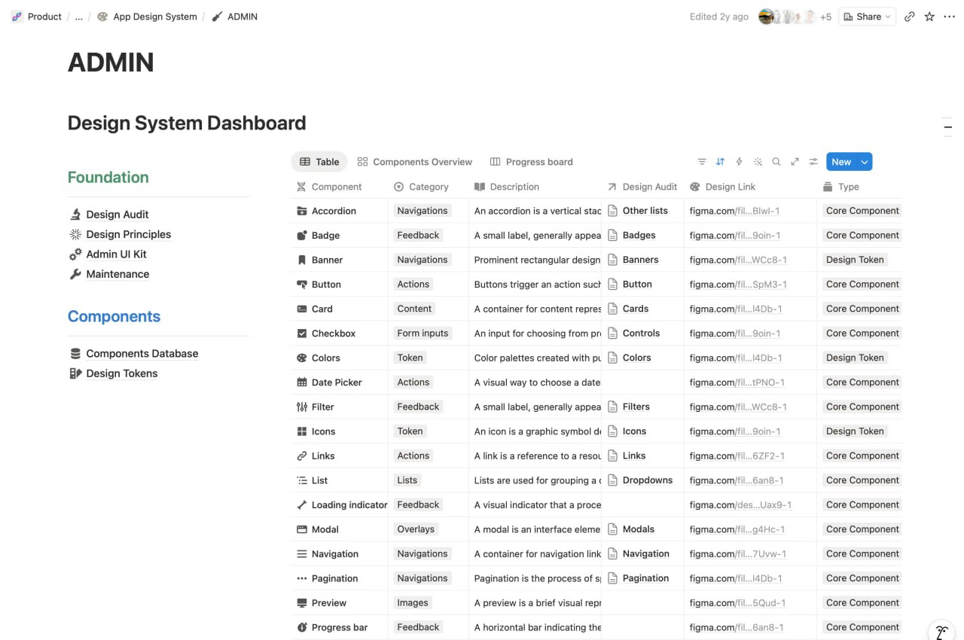Click the Edited 2y ago timestamp
Image resolution: width=964 pixels, height=640 pixels.
pos(719,17)
